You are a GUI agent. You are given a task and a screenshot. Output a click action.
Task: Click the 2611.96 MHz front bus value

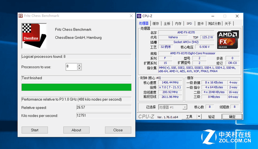tap(170, 97)
